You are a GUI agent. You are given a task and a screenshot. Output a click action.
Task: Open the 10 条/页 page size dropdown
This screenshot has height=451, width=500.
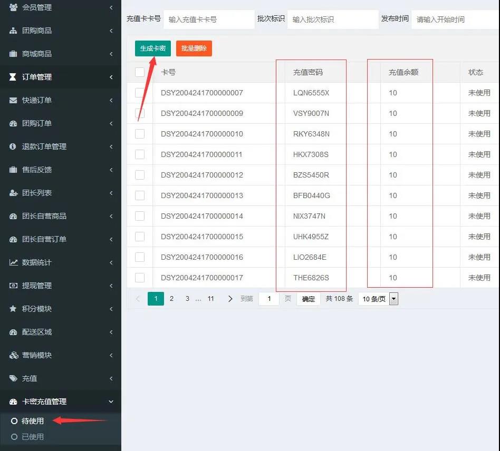378,299
